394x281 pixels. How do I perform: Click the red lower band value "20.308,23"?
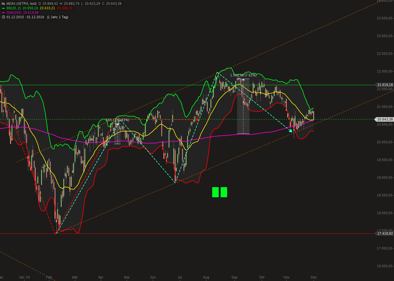tap(64, 8)
